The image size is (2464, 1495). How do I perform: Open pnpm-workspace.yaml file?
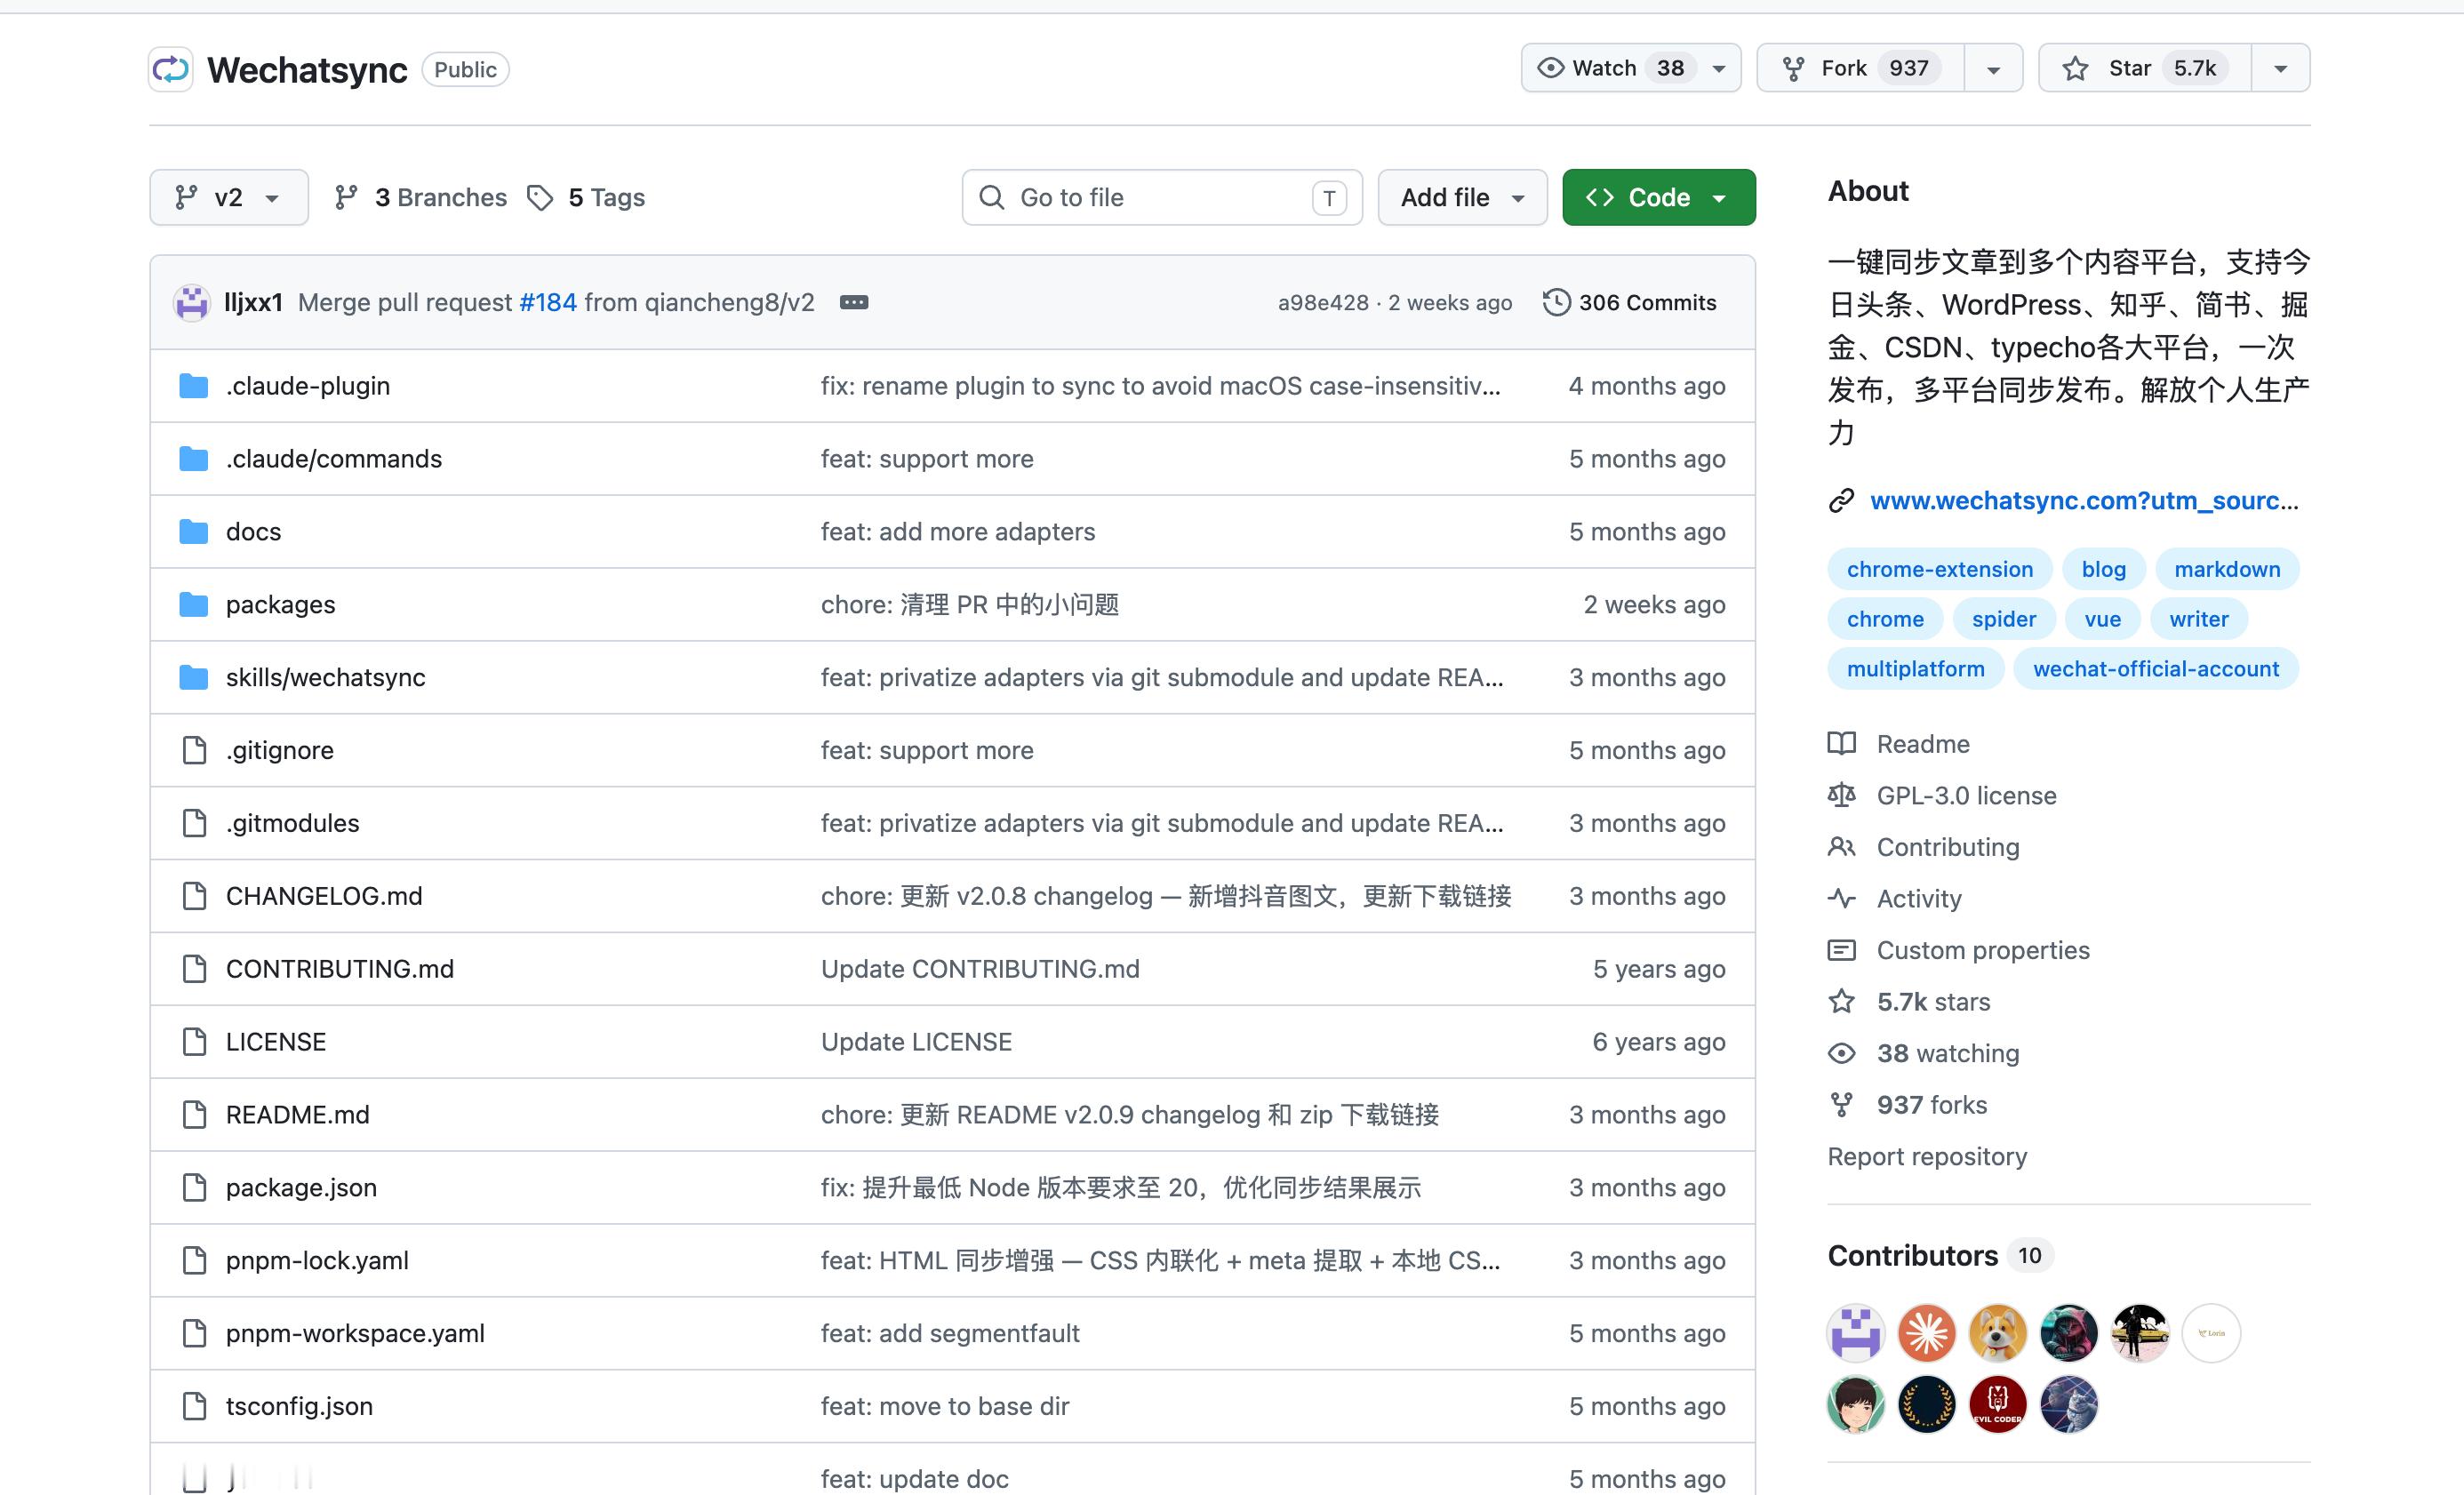point(355,1333)
